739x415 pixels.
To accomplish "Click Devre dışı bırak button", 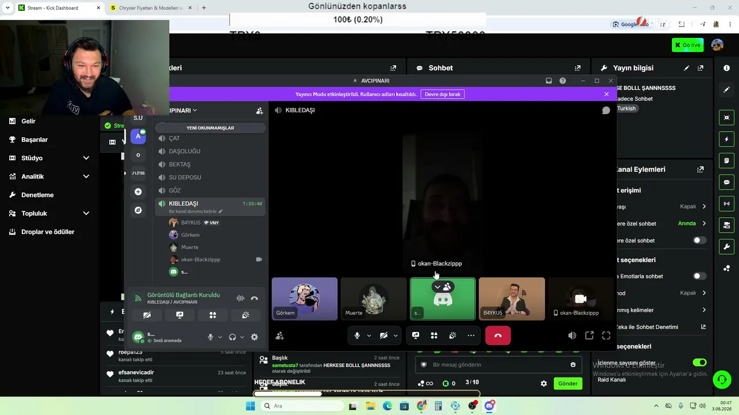I will click(x=442, y=94).
